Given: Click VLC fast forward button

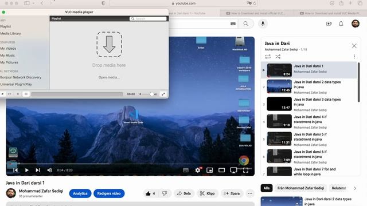Looking at the screenshot, I should [x=10, y=94].
